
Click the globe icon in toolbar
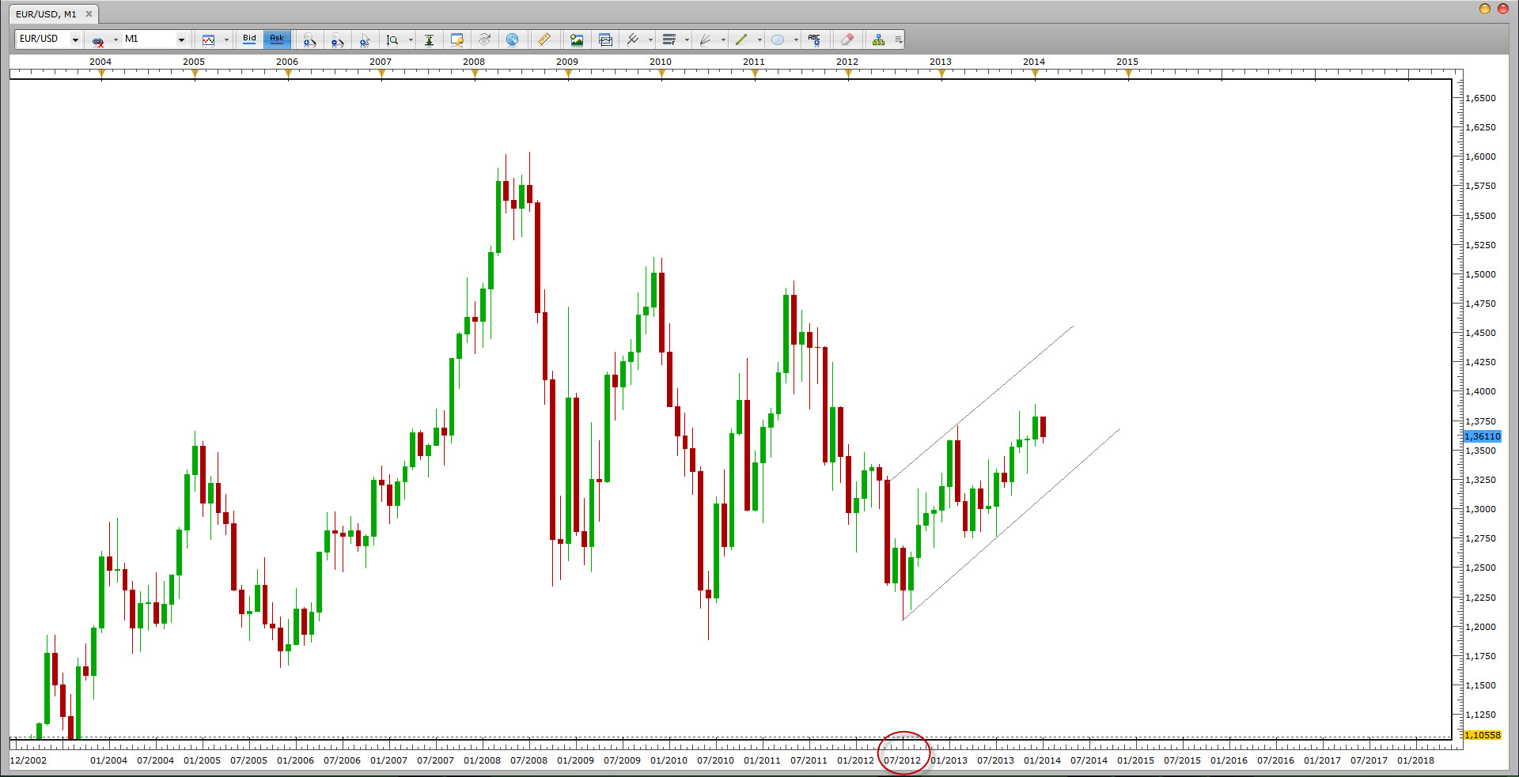pos(512,40)
